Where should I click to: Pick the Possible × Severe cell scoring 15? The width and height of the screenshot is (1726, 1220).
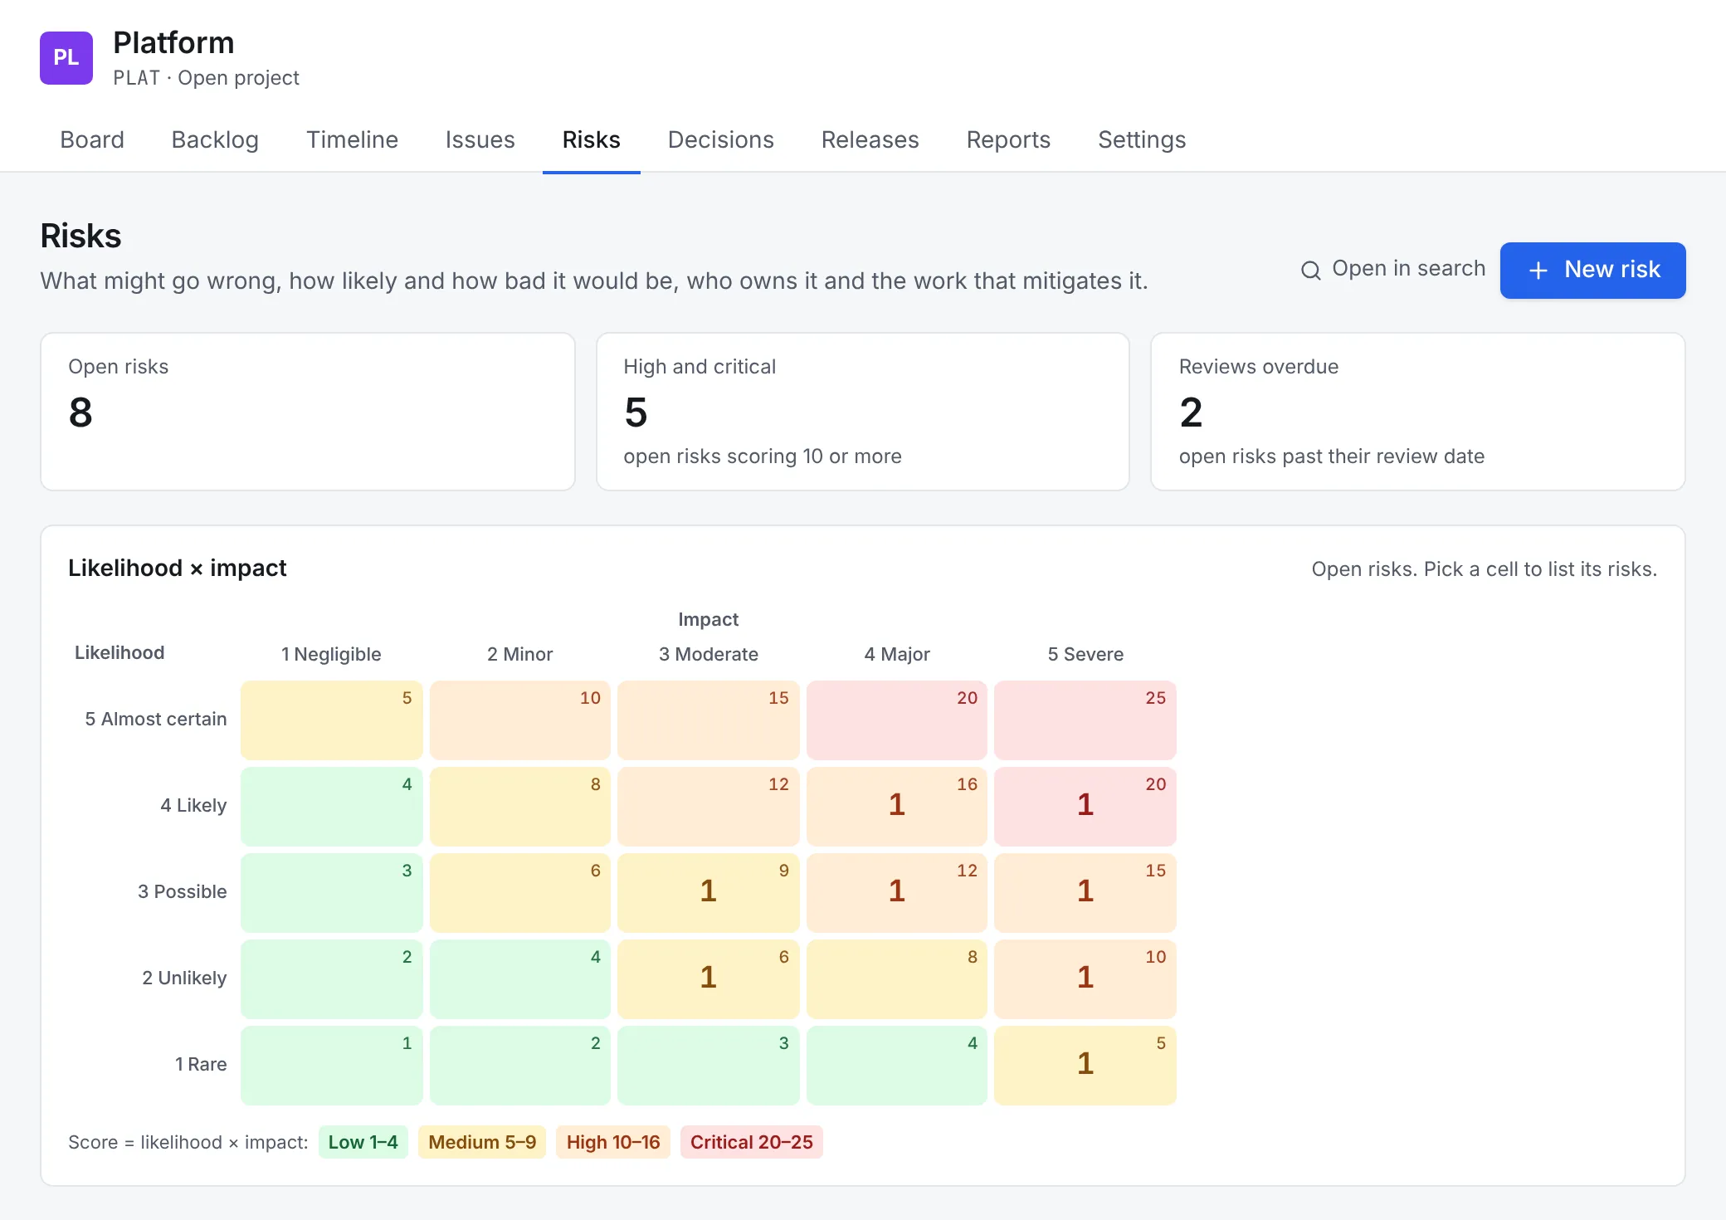(x=1085, y=893)
